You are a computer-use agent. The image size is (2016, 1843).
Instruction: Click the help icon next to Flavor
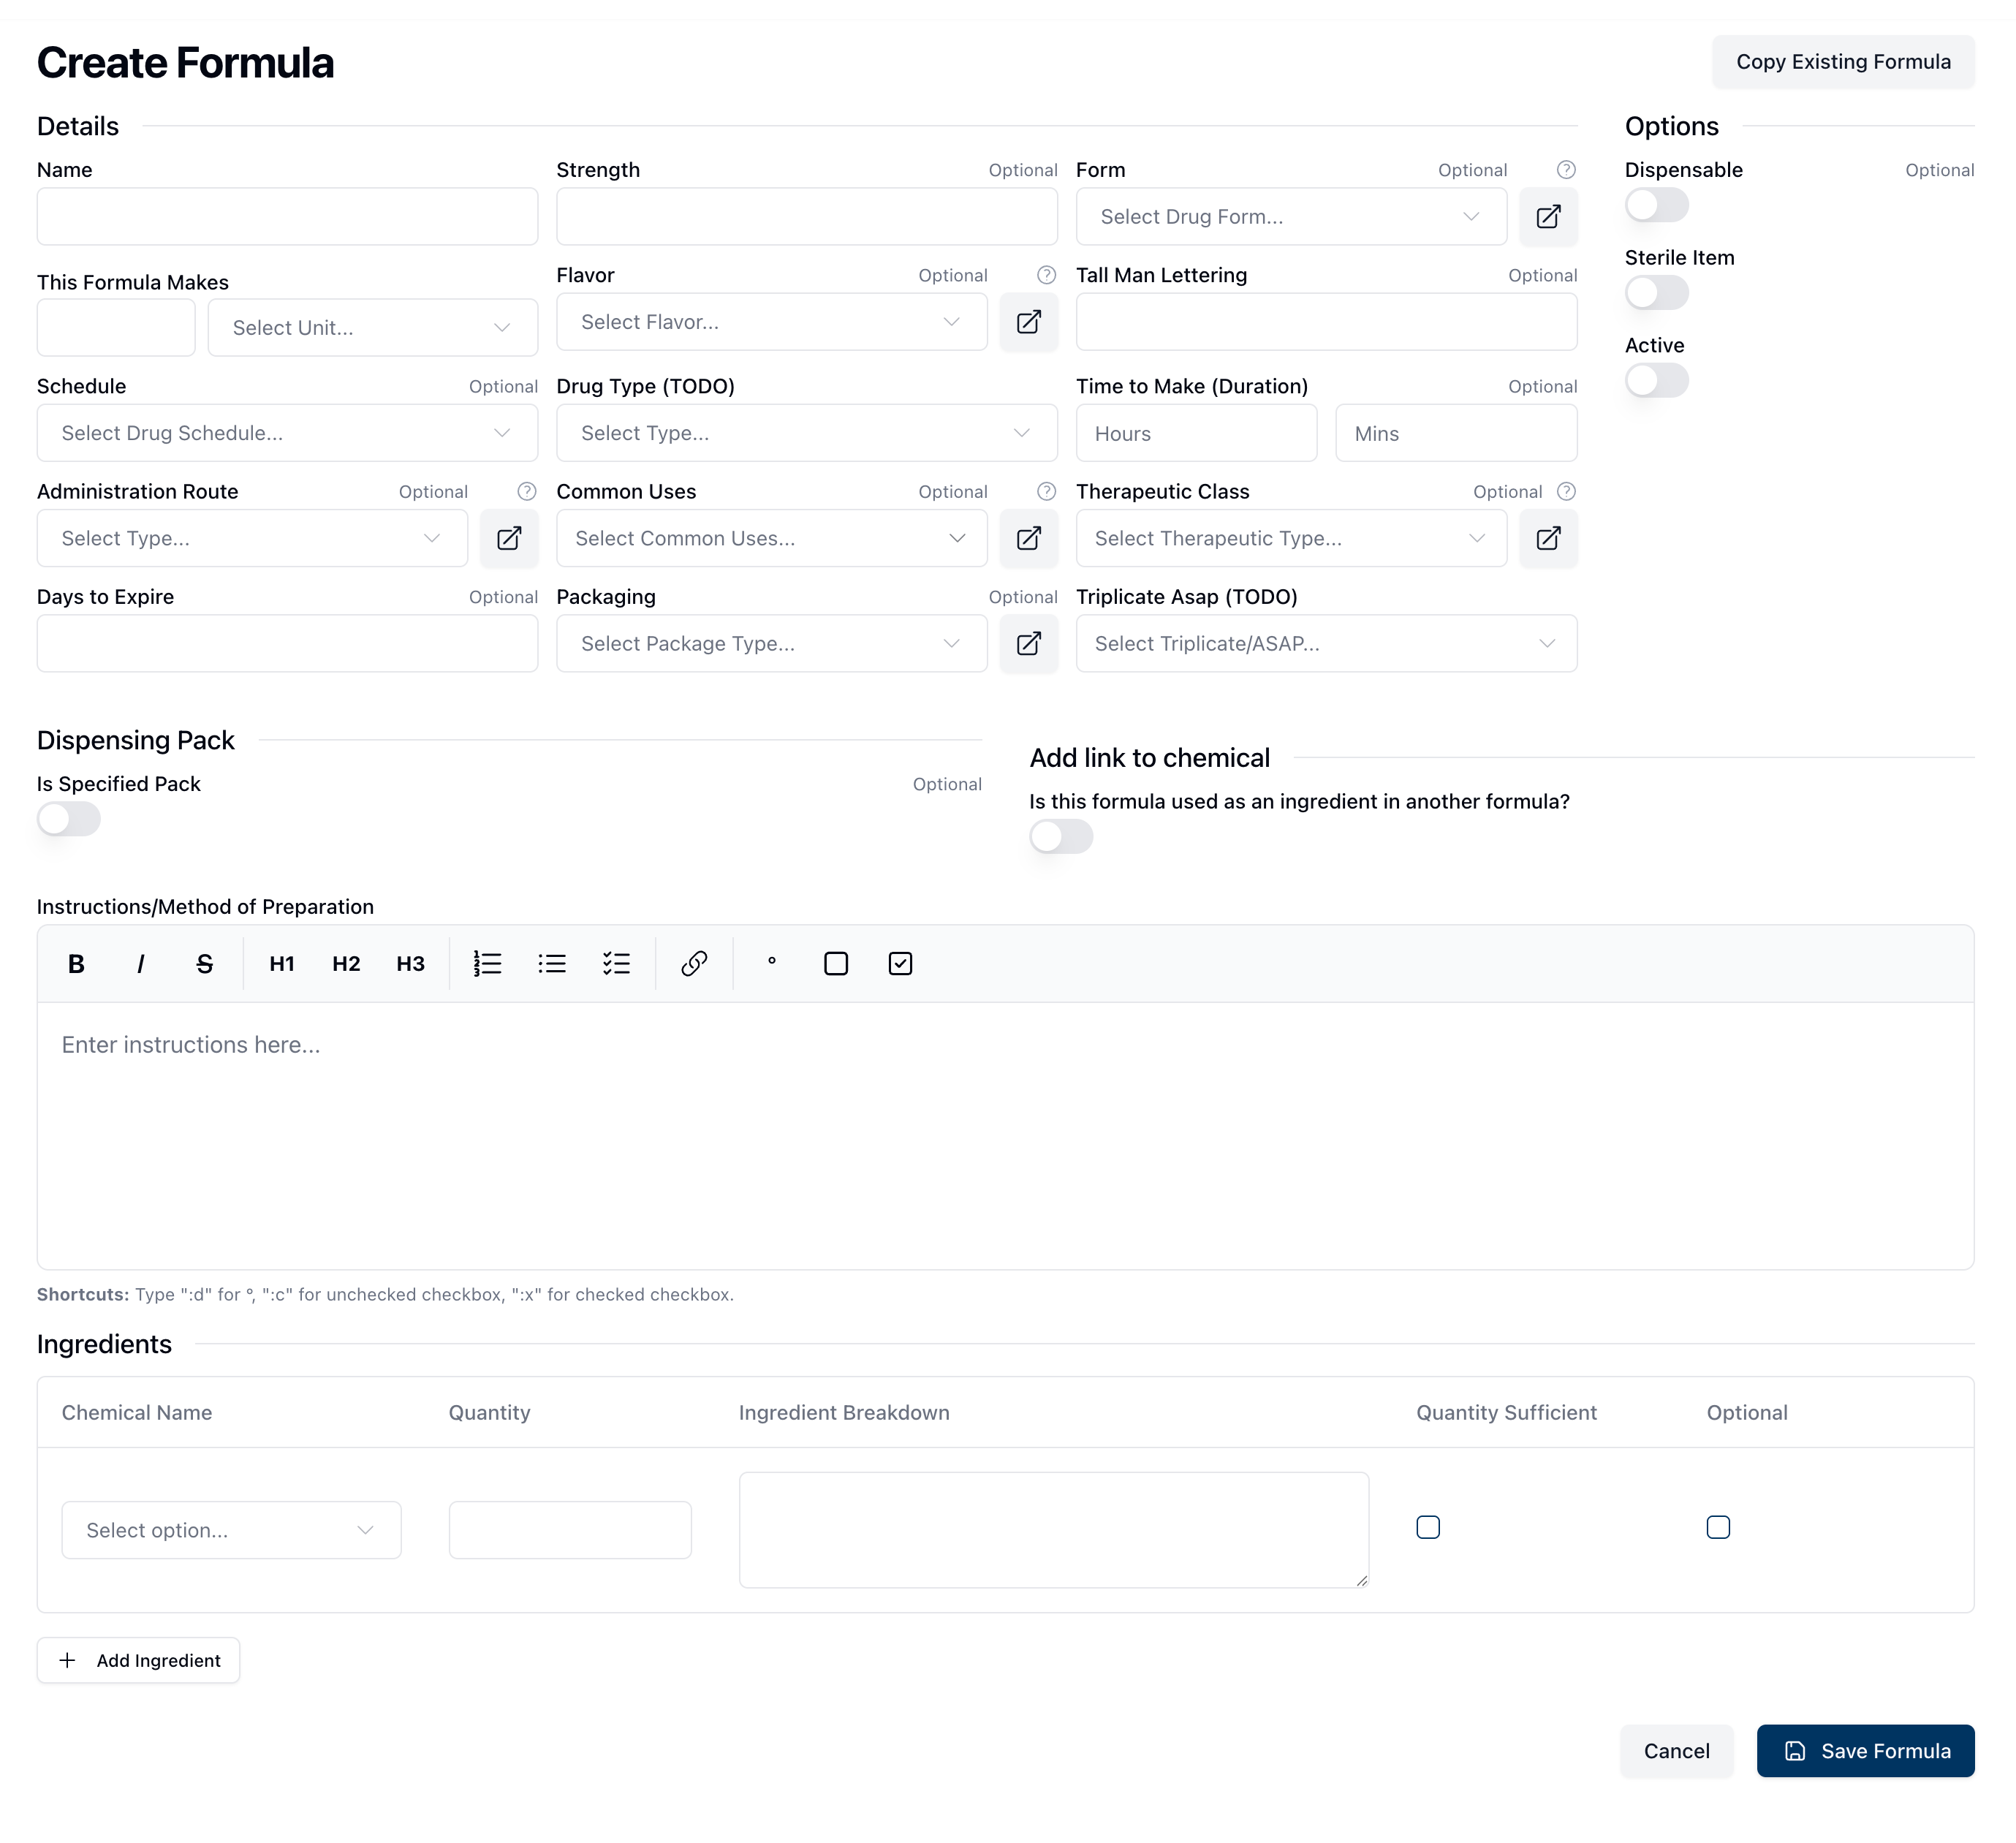click(1046, 275)
